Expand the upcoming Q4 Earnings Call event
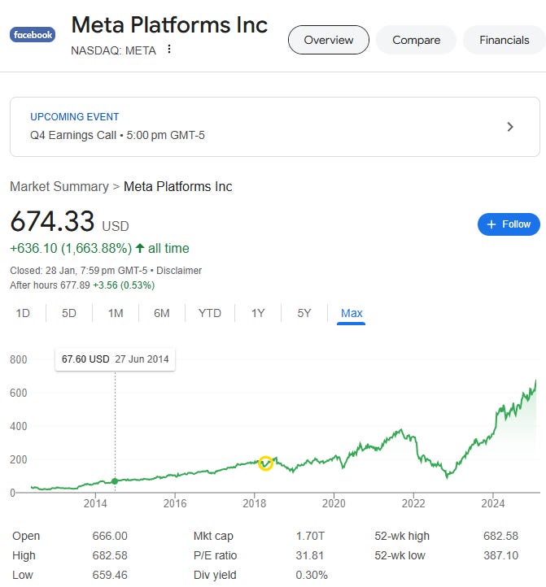 [510, 127]
